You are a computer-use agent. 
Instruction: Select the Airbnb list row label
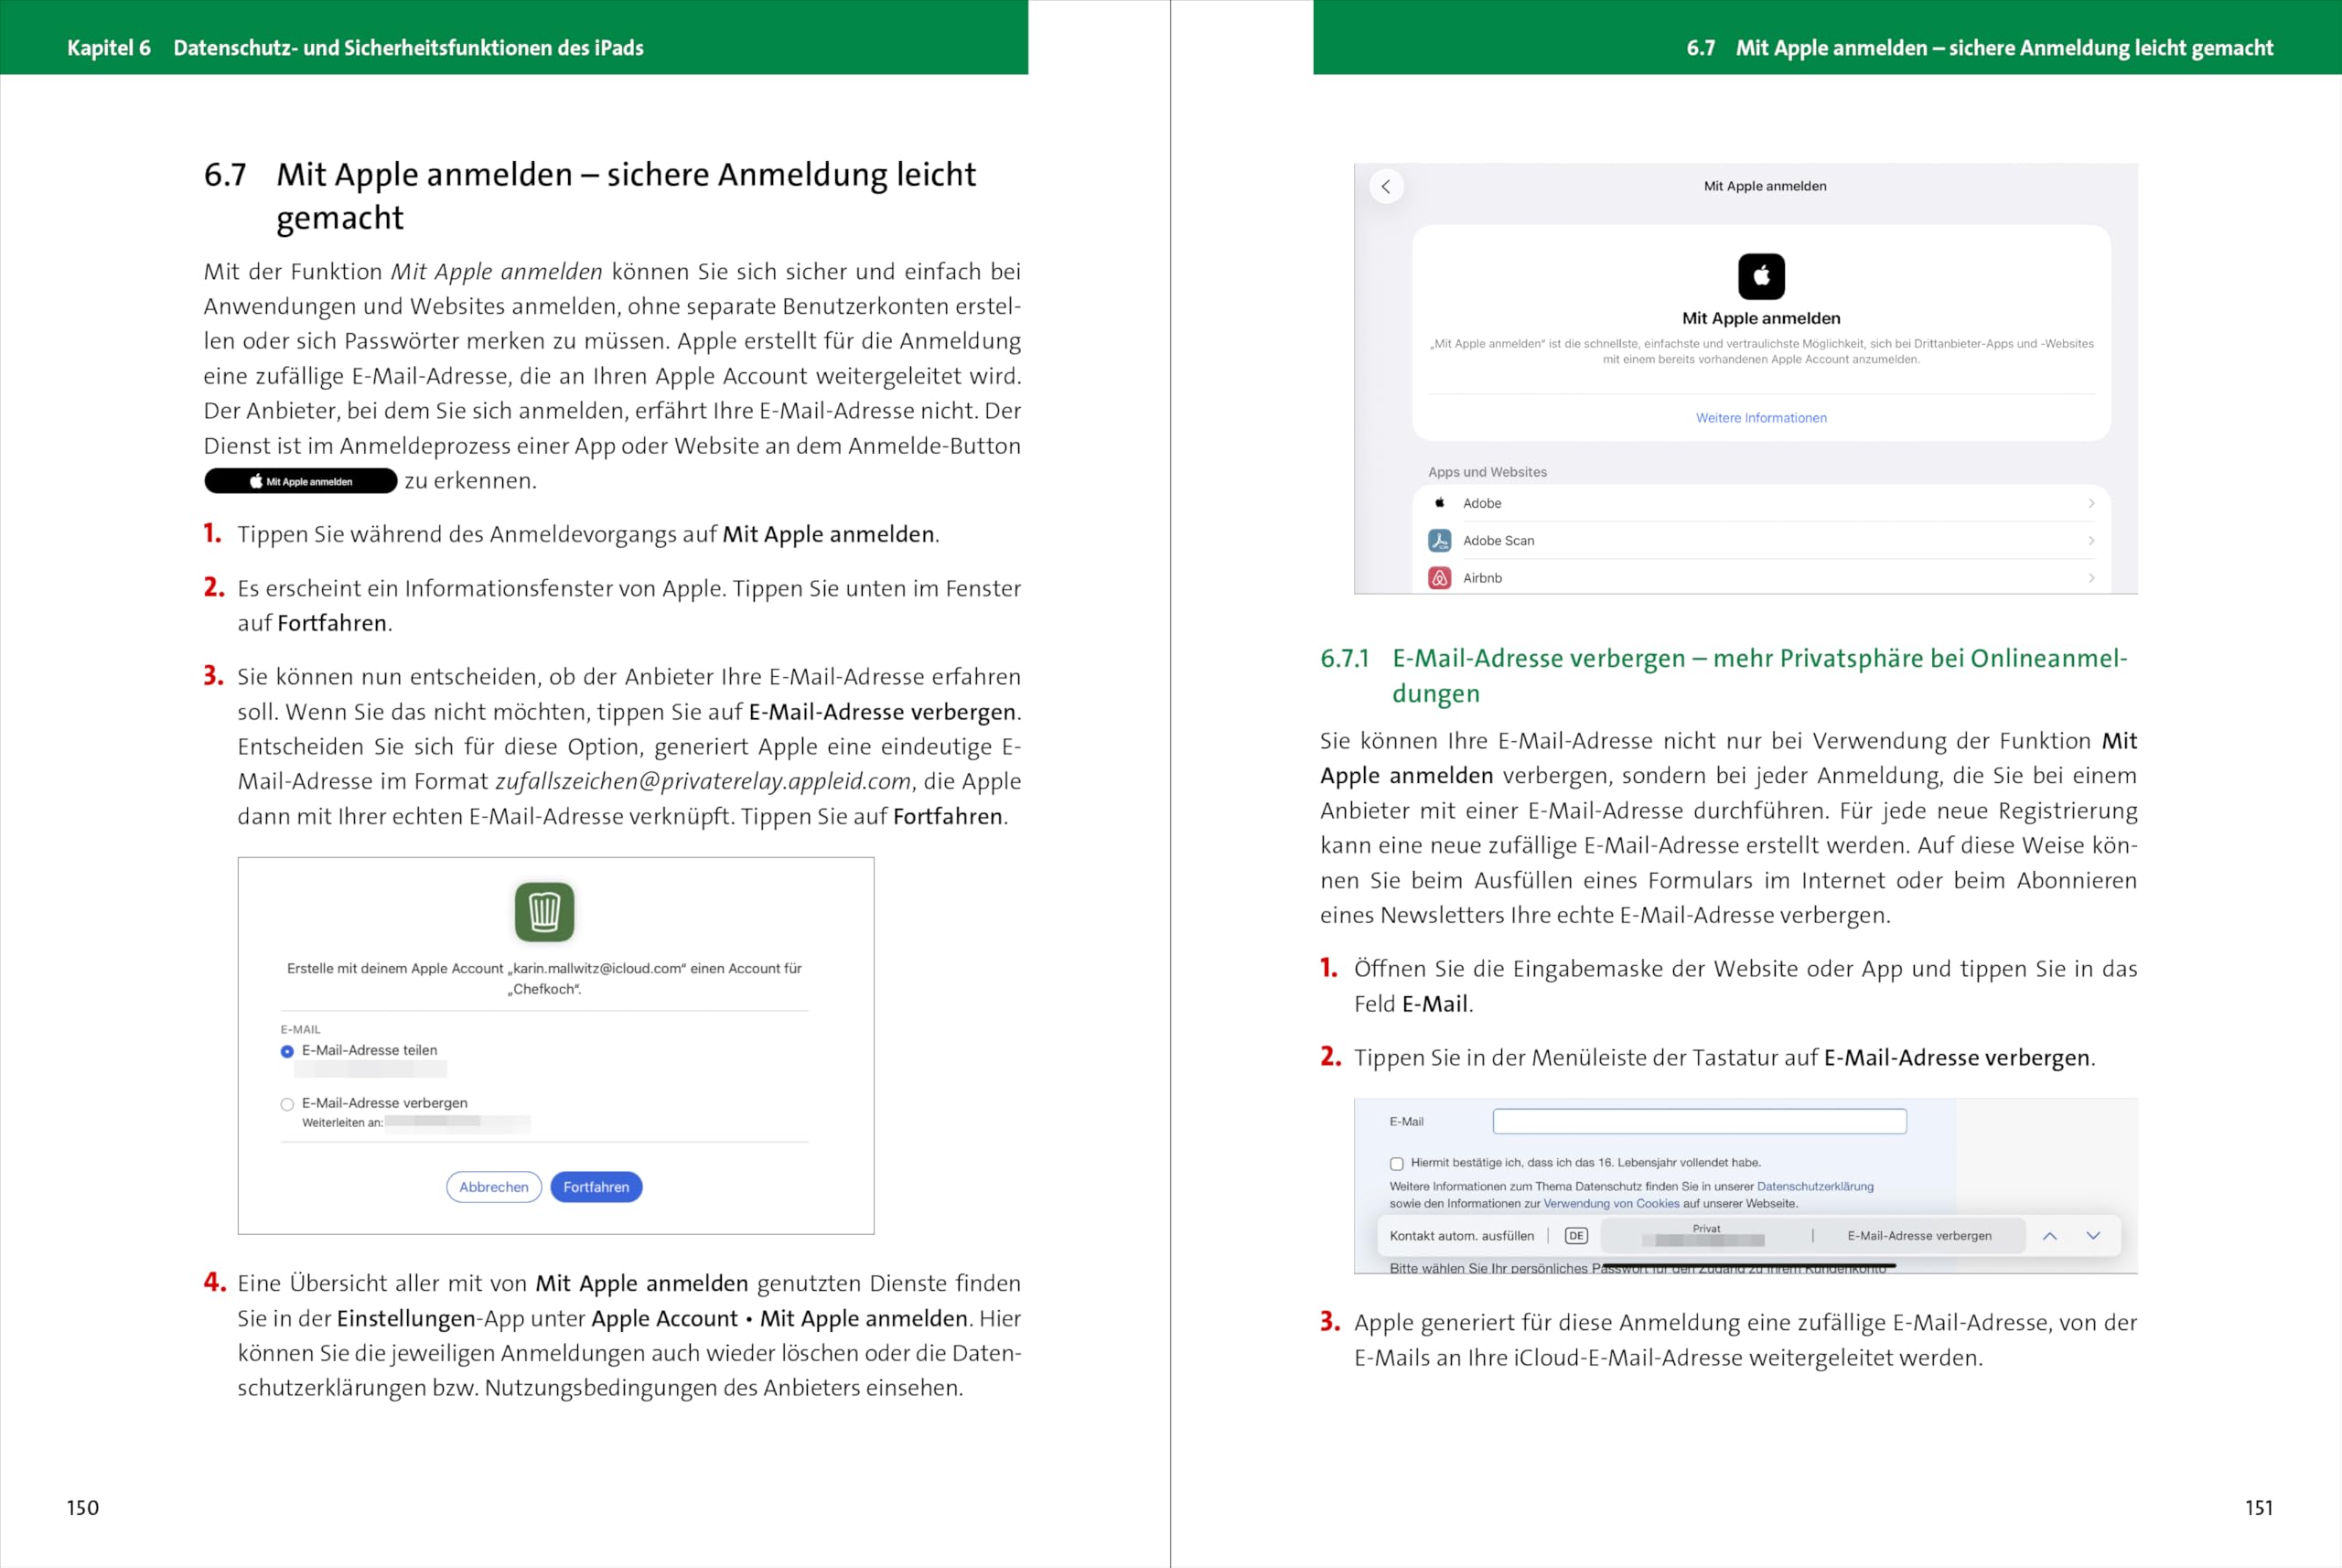click(x=1482, y=578)
